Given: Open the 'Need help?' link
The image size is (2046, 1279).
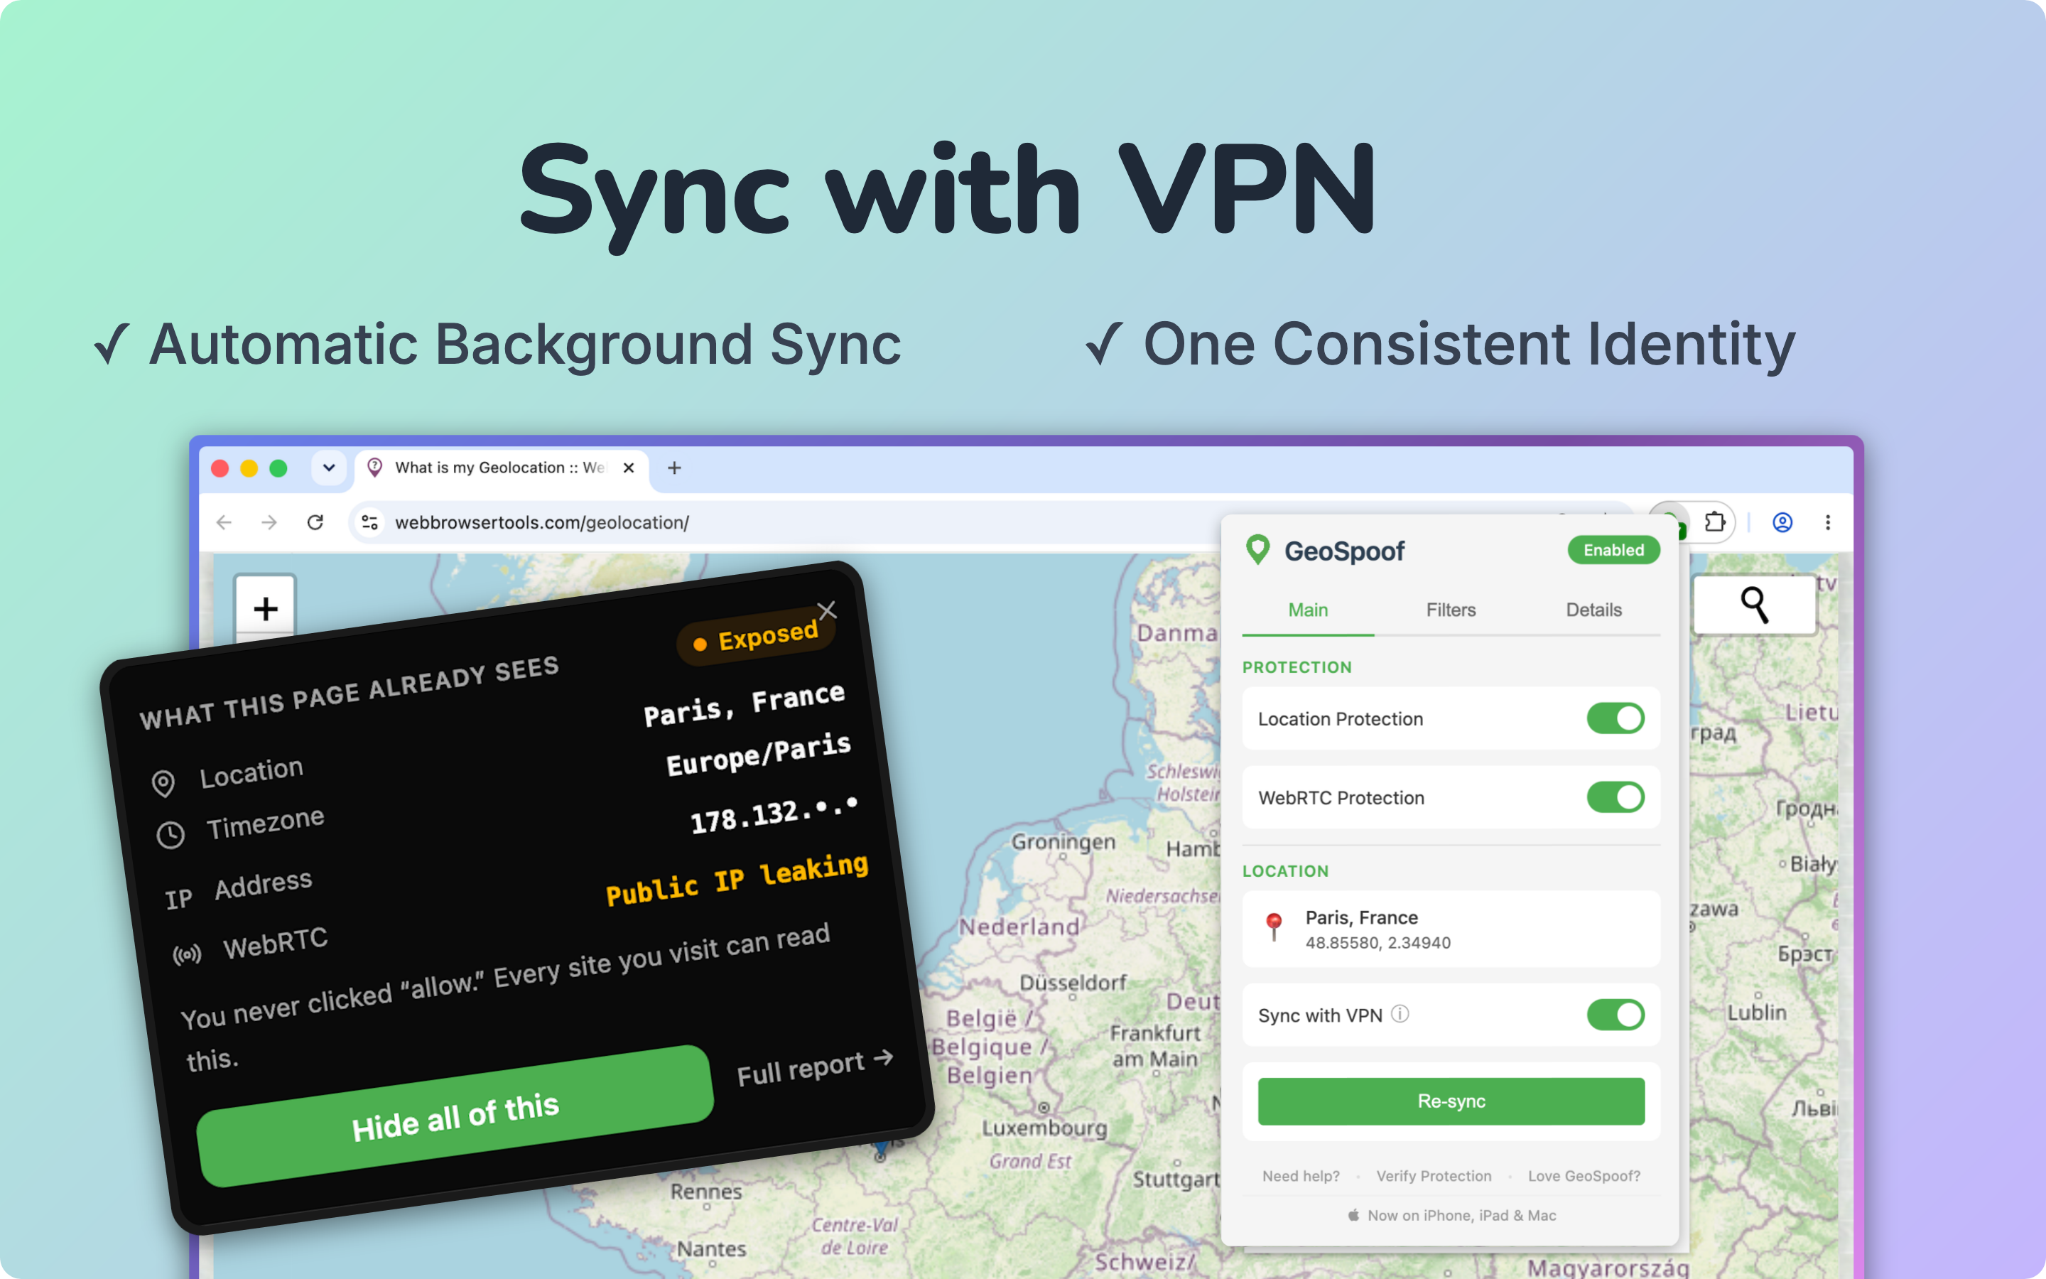Looking at the screenshot, I should [x=1301, y=1176].
